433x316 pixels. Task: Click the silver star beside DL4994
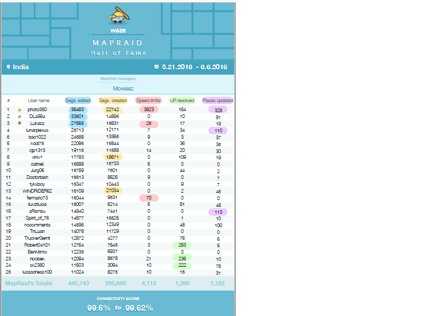click(20, 116)
